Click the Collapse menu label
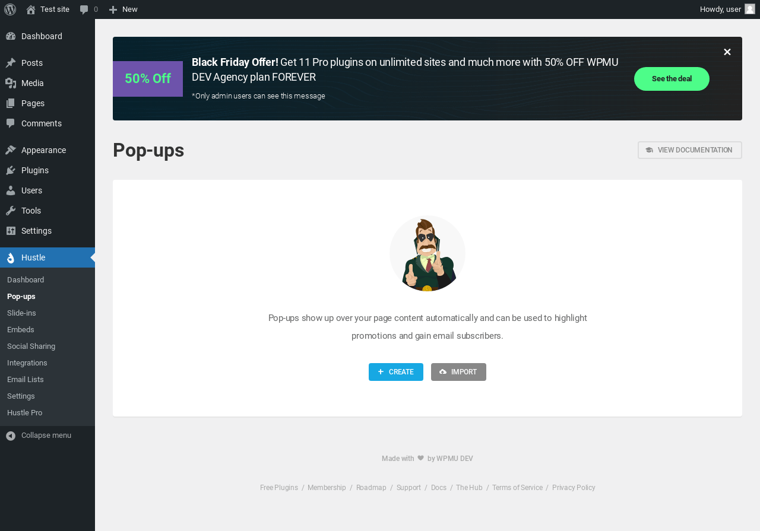Screen dimensions: 760x531 point(46,435)
